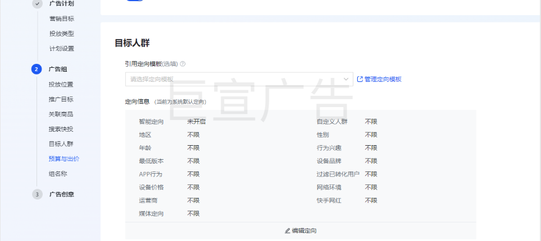
Task: Click the step 2 广告组 circle icon
Action: (x=37, y=69)
